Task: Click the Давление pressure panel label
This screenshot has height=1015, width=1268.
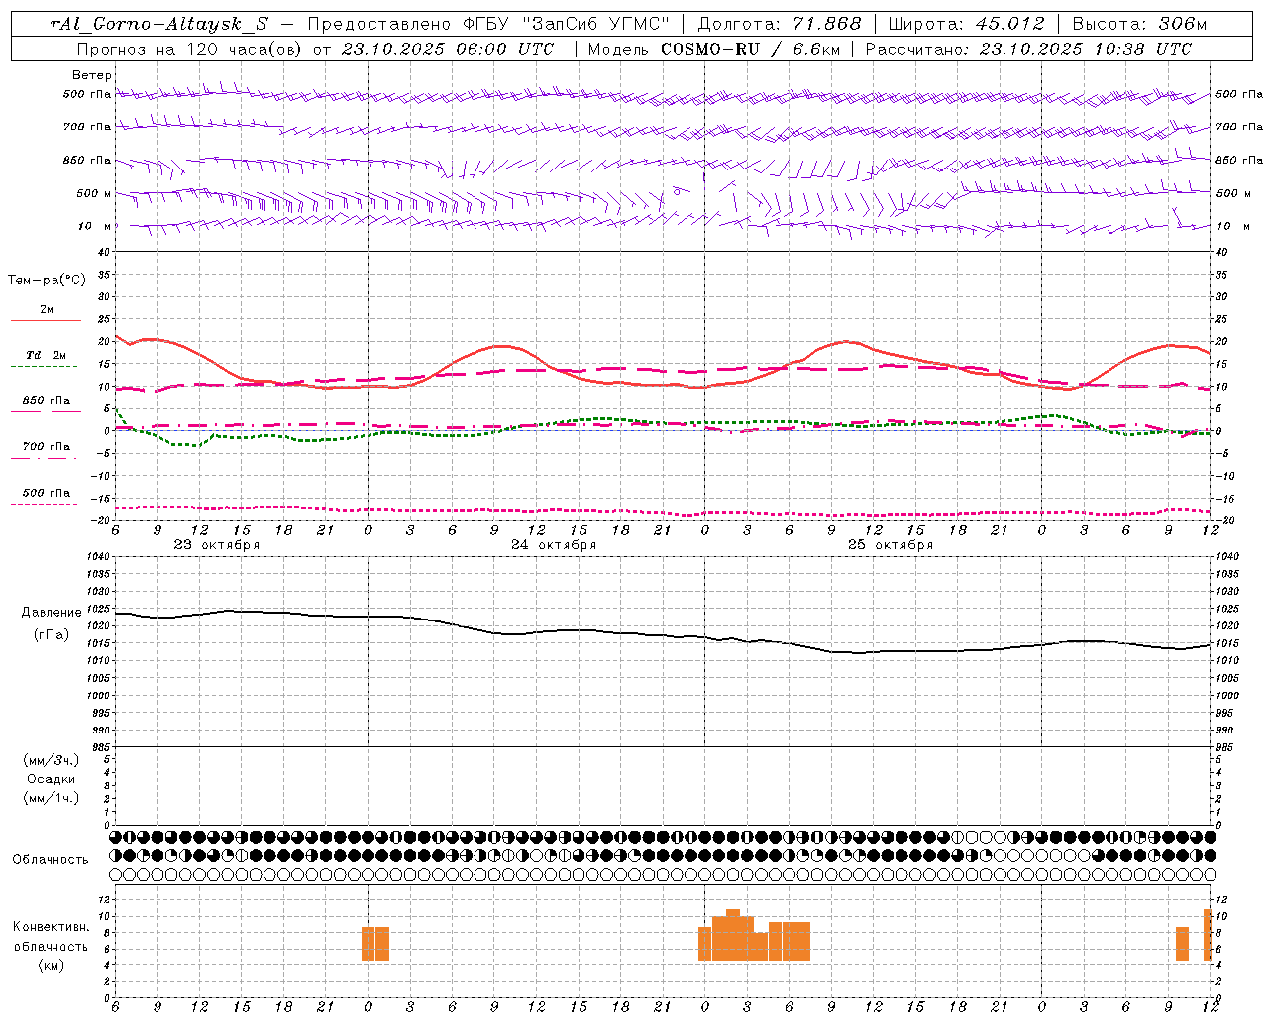Action: [x=52, y=613]
